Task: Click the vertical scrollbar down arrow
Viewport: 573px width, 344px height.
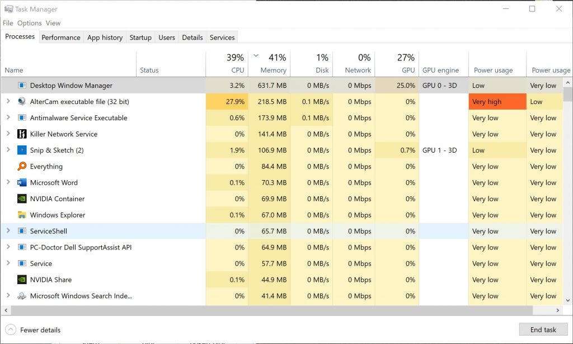Action: point(568,300)
